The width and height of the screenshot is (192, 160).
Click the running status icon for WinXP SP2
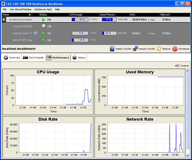44,40
